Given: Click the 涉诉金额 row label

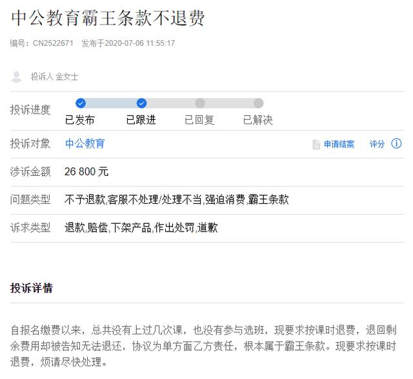Looking at the screenshot, I should tap(30, 171).
